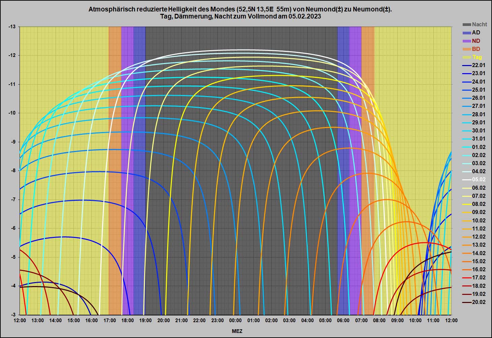Select the purple ND legend swatch
This screenshot has height=338, width=492.
[467, 41]
